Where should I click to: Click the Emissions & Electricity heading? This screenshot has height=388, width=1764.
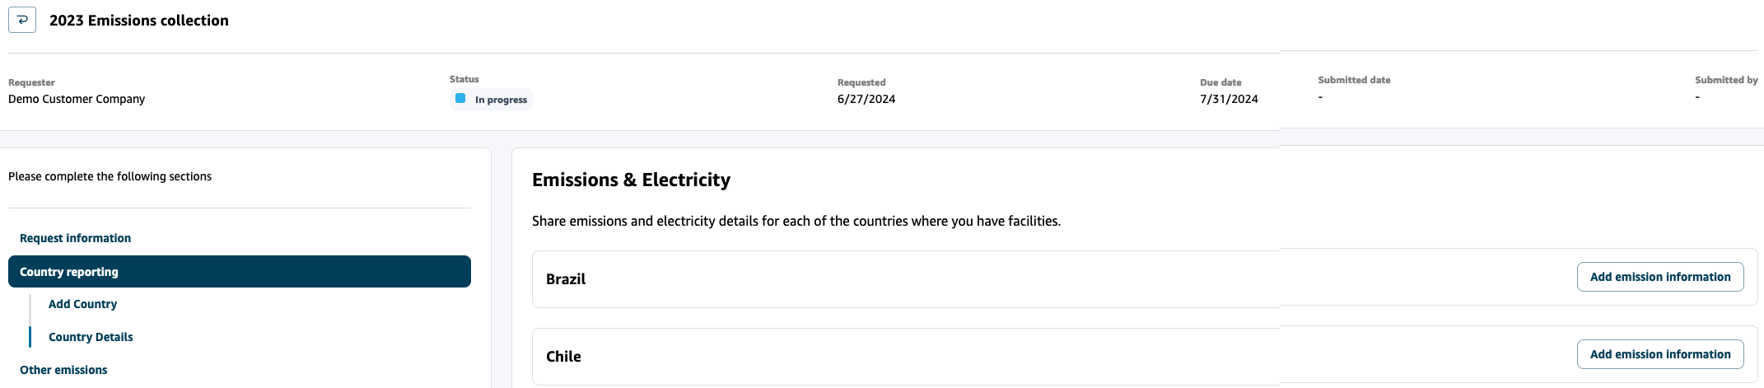pyautogui.click(x=631, y=180)
